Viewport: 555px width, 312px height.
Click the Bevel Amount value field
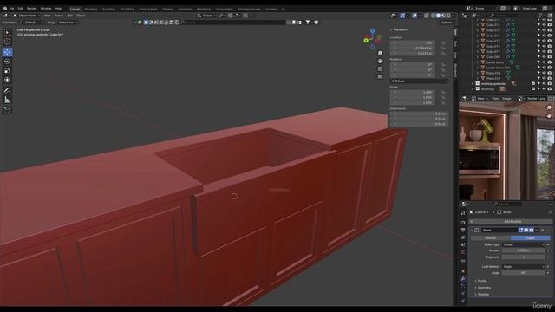tap(524, 250)
